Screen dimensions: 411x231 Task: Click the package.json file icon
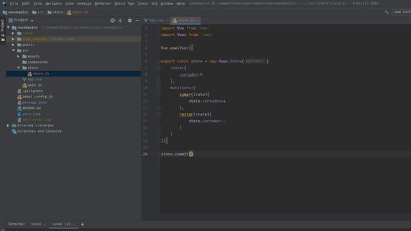[19, 103]
